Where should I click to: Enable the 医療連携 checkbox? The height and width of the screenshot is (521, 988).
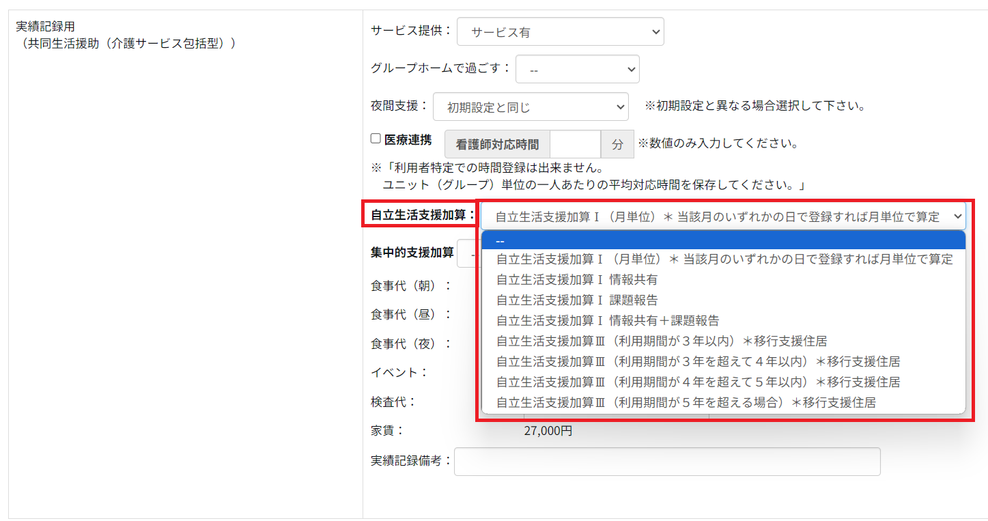[x=376, y=139]
